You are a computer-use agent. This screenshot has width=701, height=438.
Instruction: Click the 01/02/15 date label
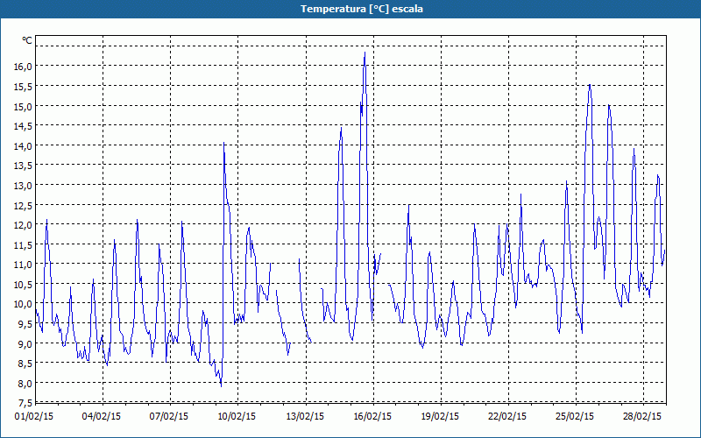pyautogui.click(x=34, y=417)
